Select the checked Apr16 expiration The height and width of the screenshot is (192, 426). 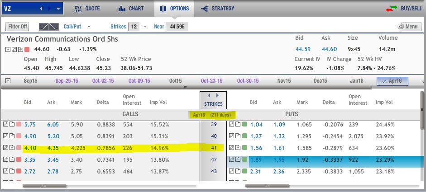392,81
